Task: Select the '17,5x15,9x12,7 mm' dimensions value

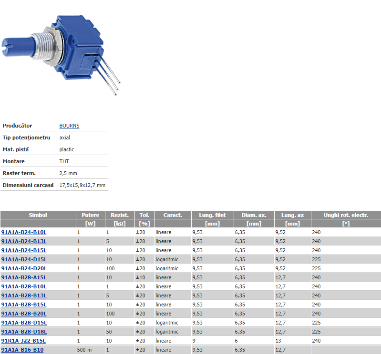Action: click(82, 185)
